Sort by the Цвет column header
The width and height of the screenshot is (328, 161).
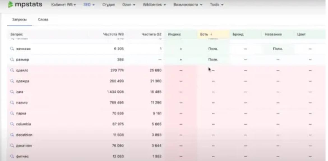(301, 34)
